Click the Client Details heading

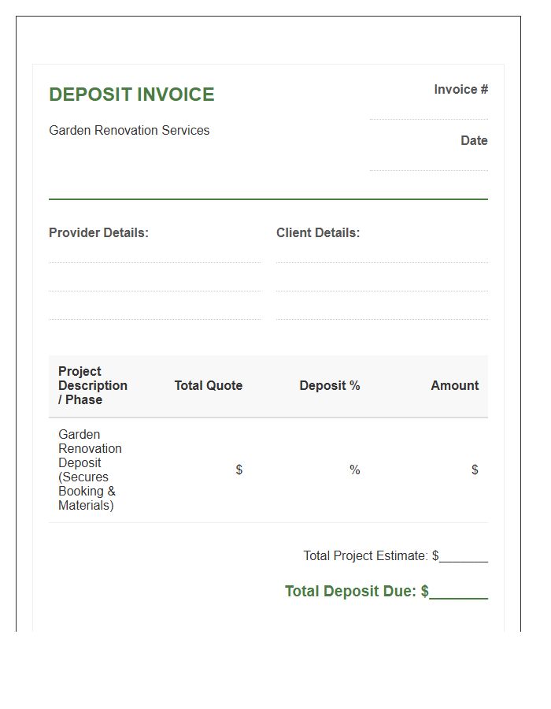click(318, 233)
